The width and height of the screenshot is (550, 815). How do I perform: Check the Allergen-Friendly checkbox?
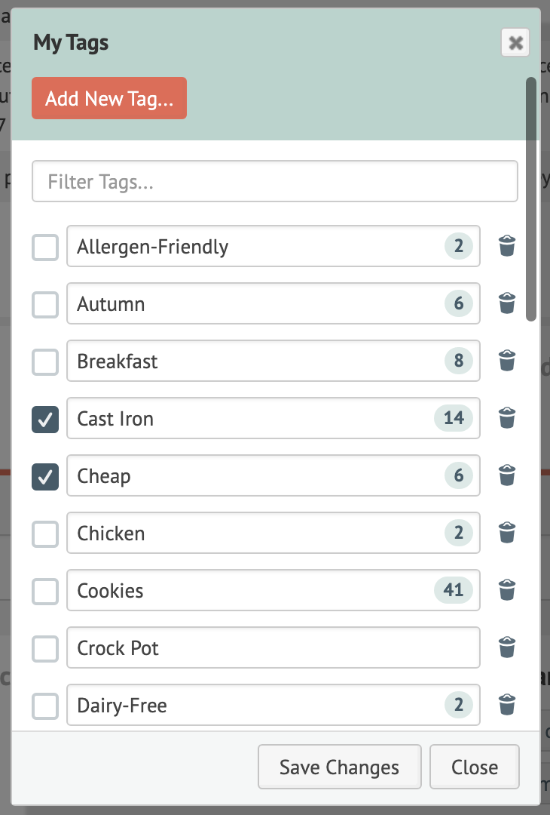[x=45, y=247]
